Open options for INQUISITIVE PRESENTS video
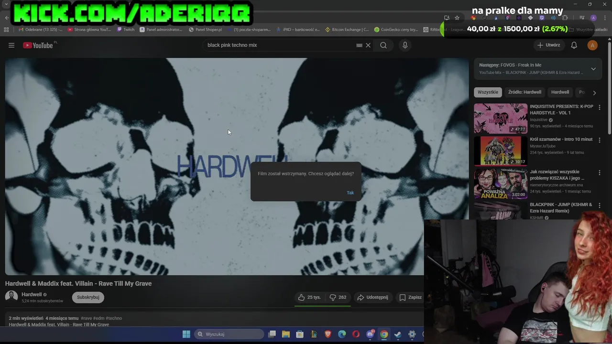The height and width of the screenshot is (344, 612). 599,107
